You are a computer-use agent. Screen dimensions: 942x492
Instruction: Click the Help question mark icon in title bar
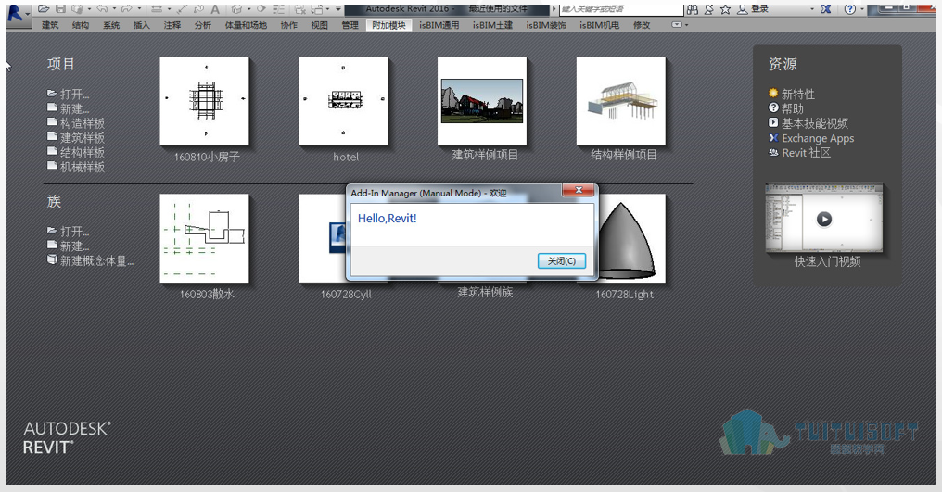pos(850,9)
